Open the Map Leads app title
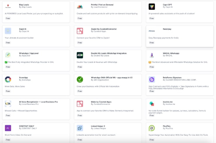This screenshot has height=143, width=216. [24, 5]
